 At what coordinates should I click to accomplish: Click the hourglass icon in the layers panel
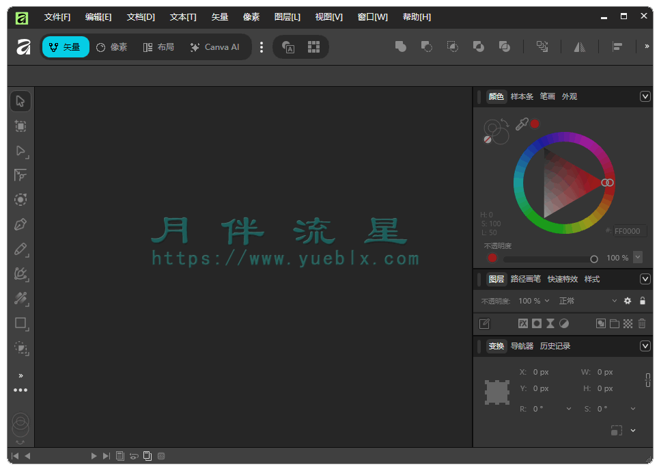point(550,323)
